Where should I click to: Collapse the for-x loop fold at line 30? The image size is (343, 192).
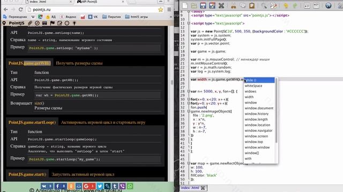tap(189, 99)
